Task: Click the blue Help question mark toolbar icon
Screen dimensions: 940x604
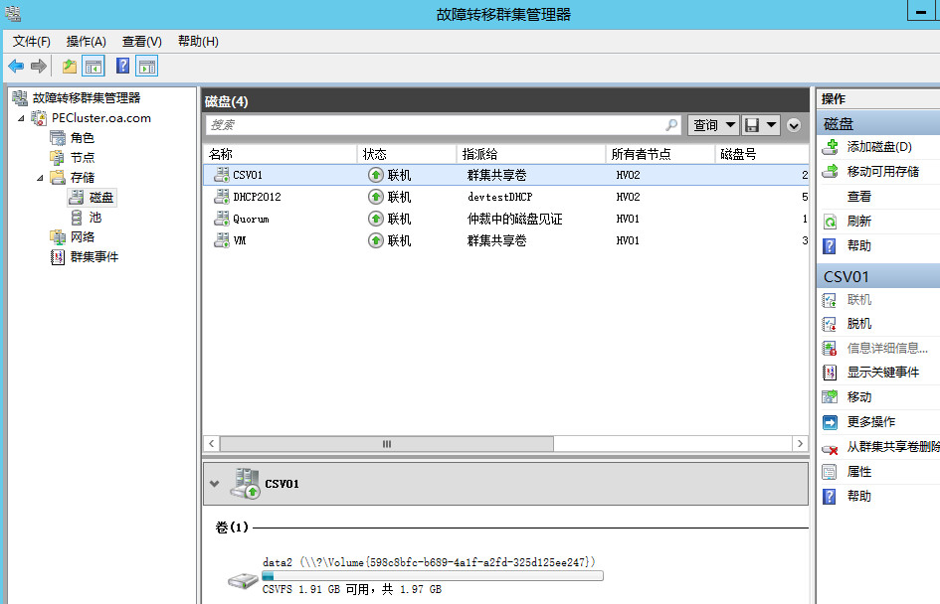Action: tap(123, 66)
